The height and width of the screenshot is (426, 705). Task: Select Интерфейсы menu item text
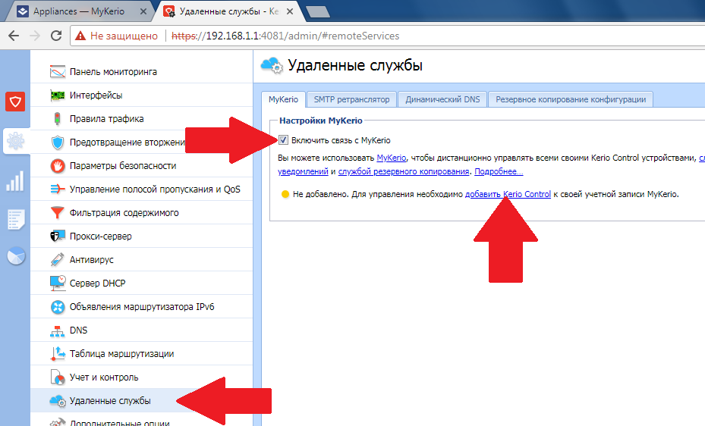(96, 96)
